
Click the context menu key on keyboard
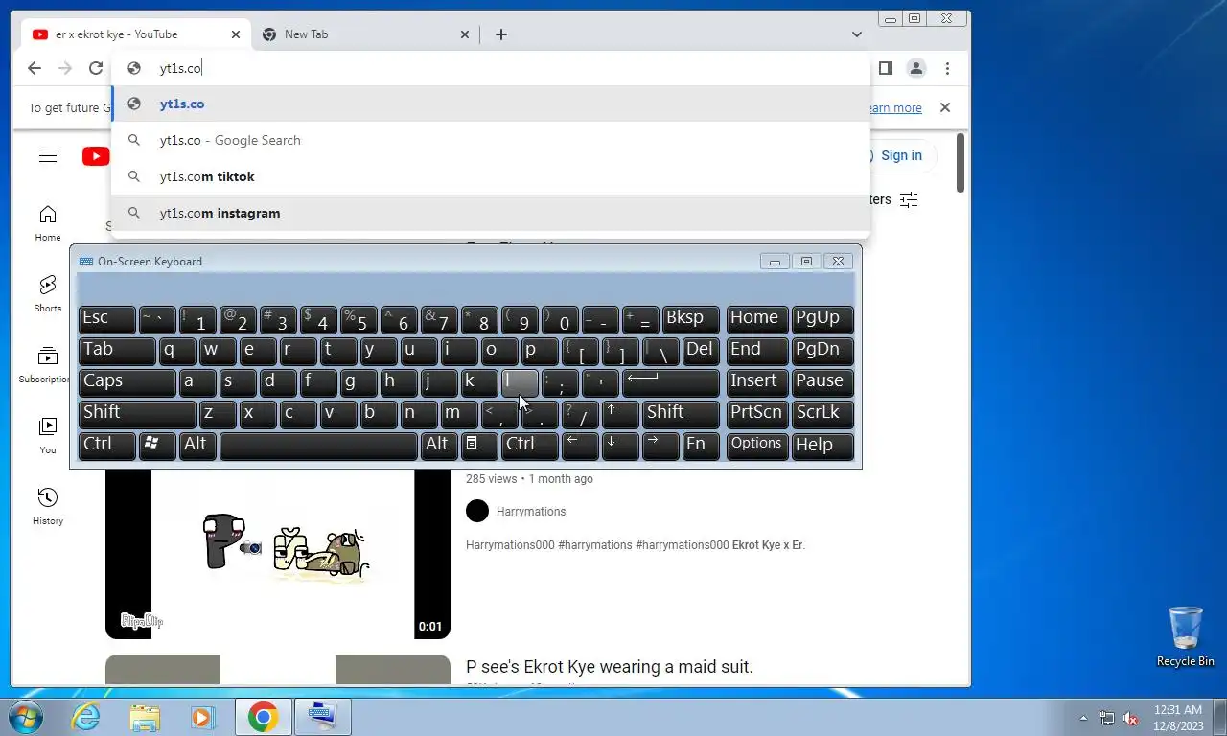pos(479,445)
